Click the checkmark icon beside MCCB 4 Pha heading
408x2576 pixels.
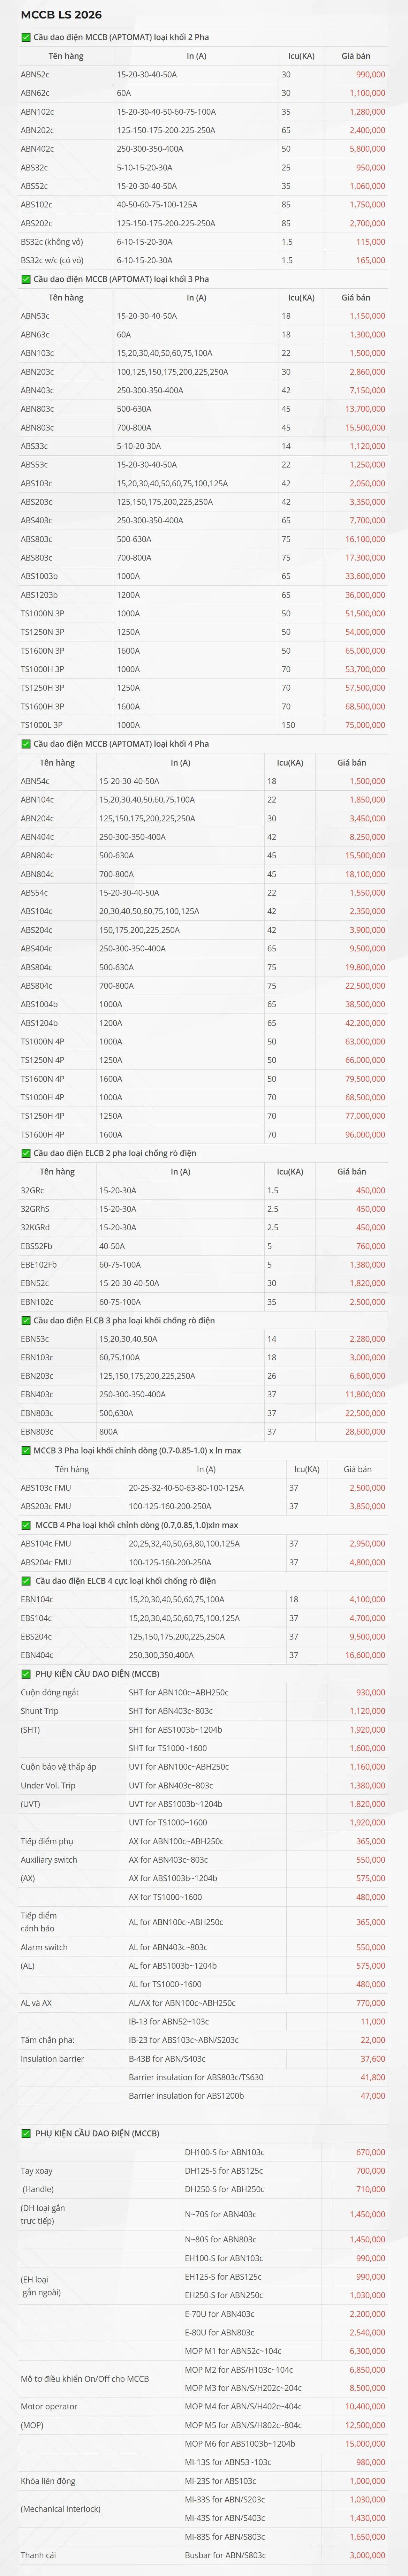26,744
